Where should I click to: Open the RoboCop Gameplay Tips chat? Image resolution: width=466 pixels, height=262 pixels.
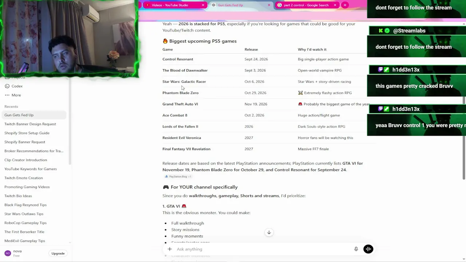[25, 223]
